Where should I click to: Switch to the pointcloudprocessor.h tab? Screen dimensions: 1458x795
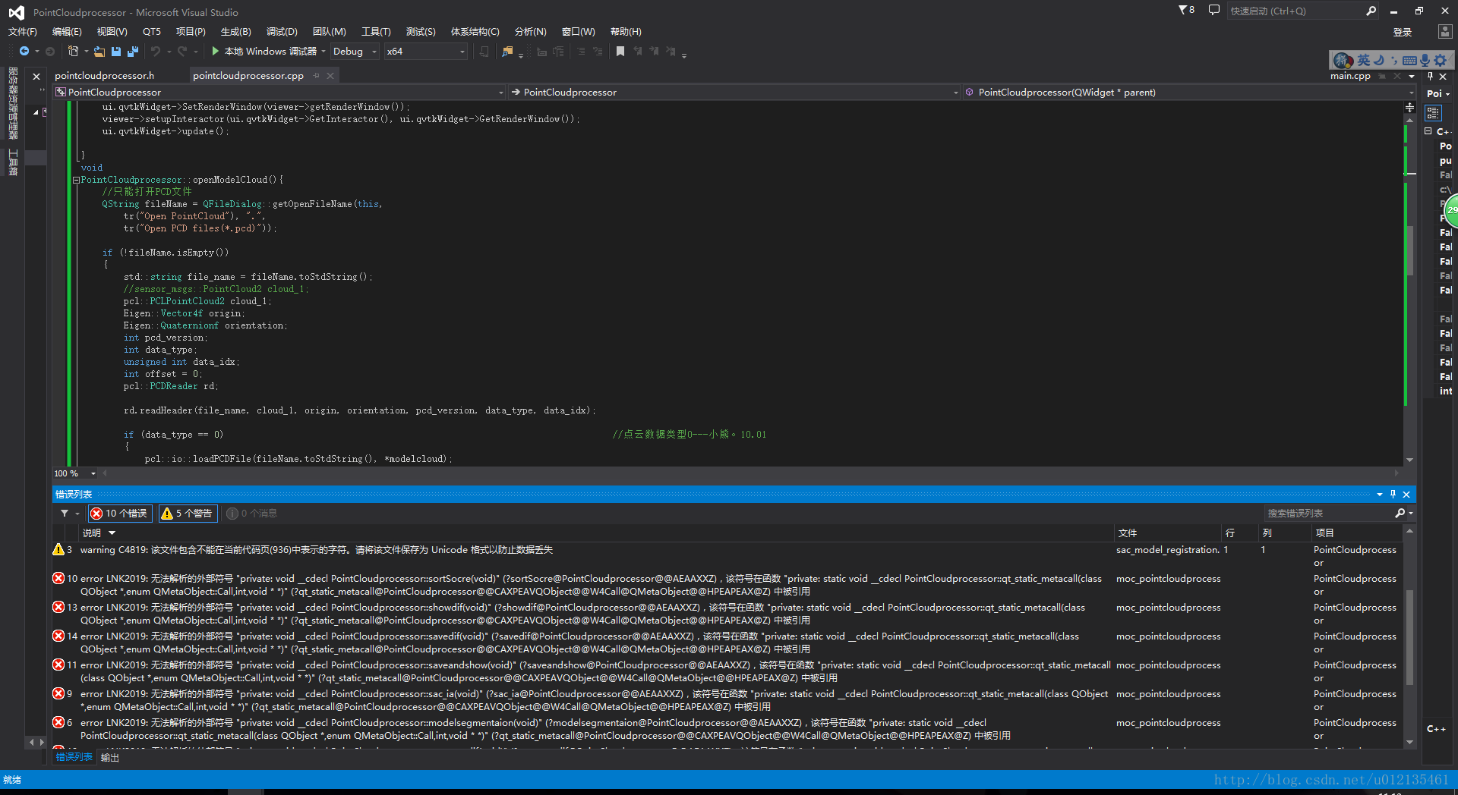click(105, 76)
